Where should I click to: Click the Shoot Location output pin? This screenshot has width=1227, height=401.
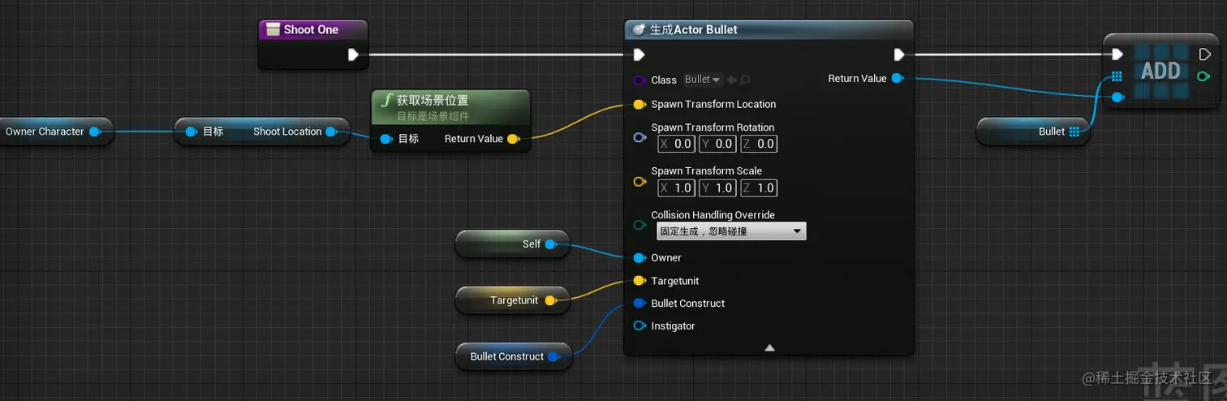tap(331, 132)
